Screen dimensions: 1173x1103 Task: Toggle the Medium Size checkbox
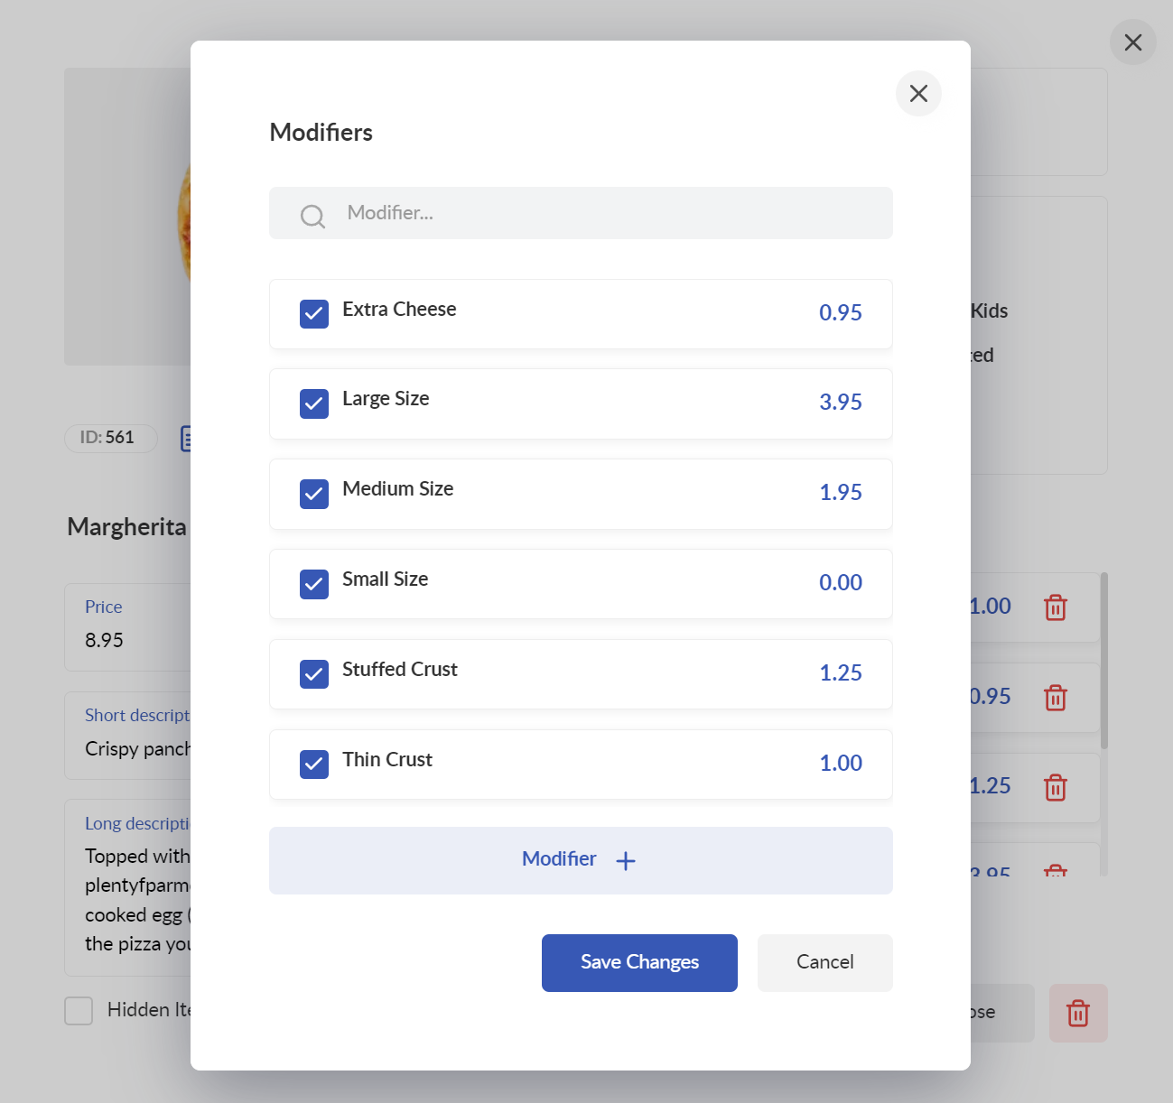(314, 494)
